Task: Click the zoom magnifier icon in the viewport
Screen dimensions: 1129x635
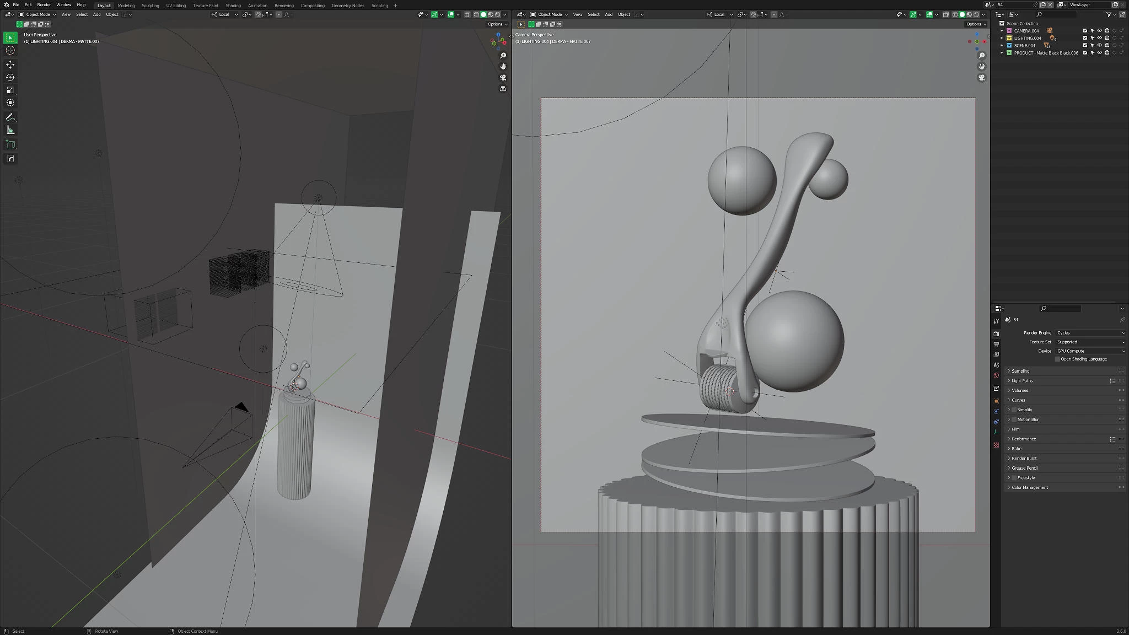Action: tap(503, 55)
